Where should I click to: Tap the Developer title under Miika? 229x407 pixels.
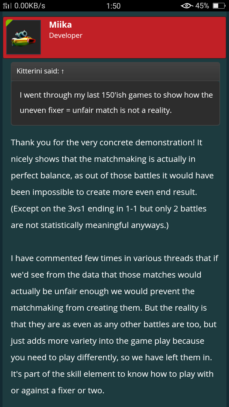[66, 36]
